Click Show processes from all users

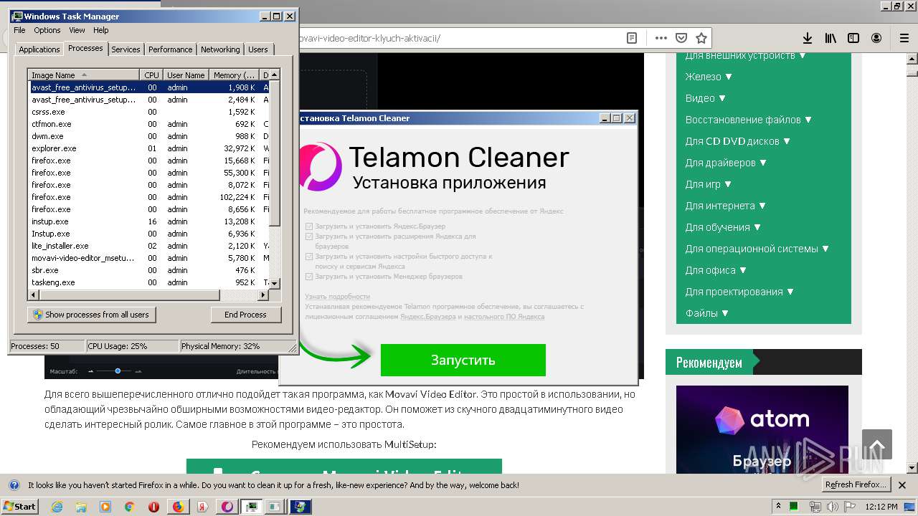[91, 315]
